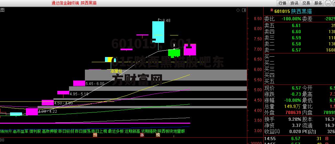Click the 4.95 - 5.18 range label
Screen dimensions: 335x144
79,94
